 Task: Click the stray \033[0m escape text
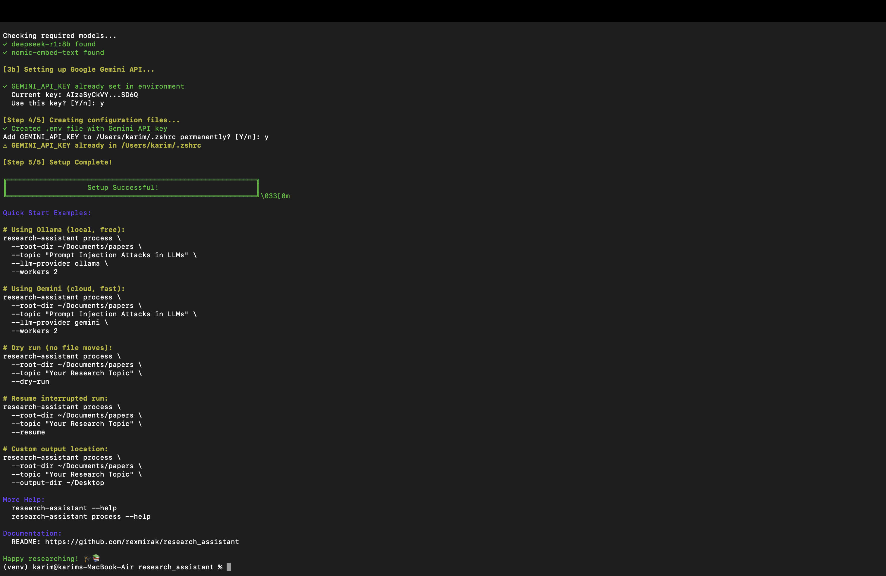click(x=275, y=196)
